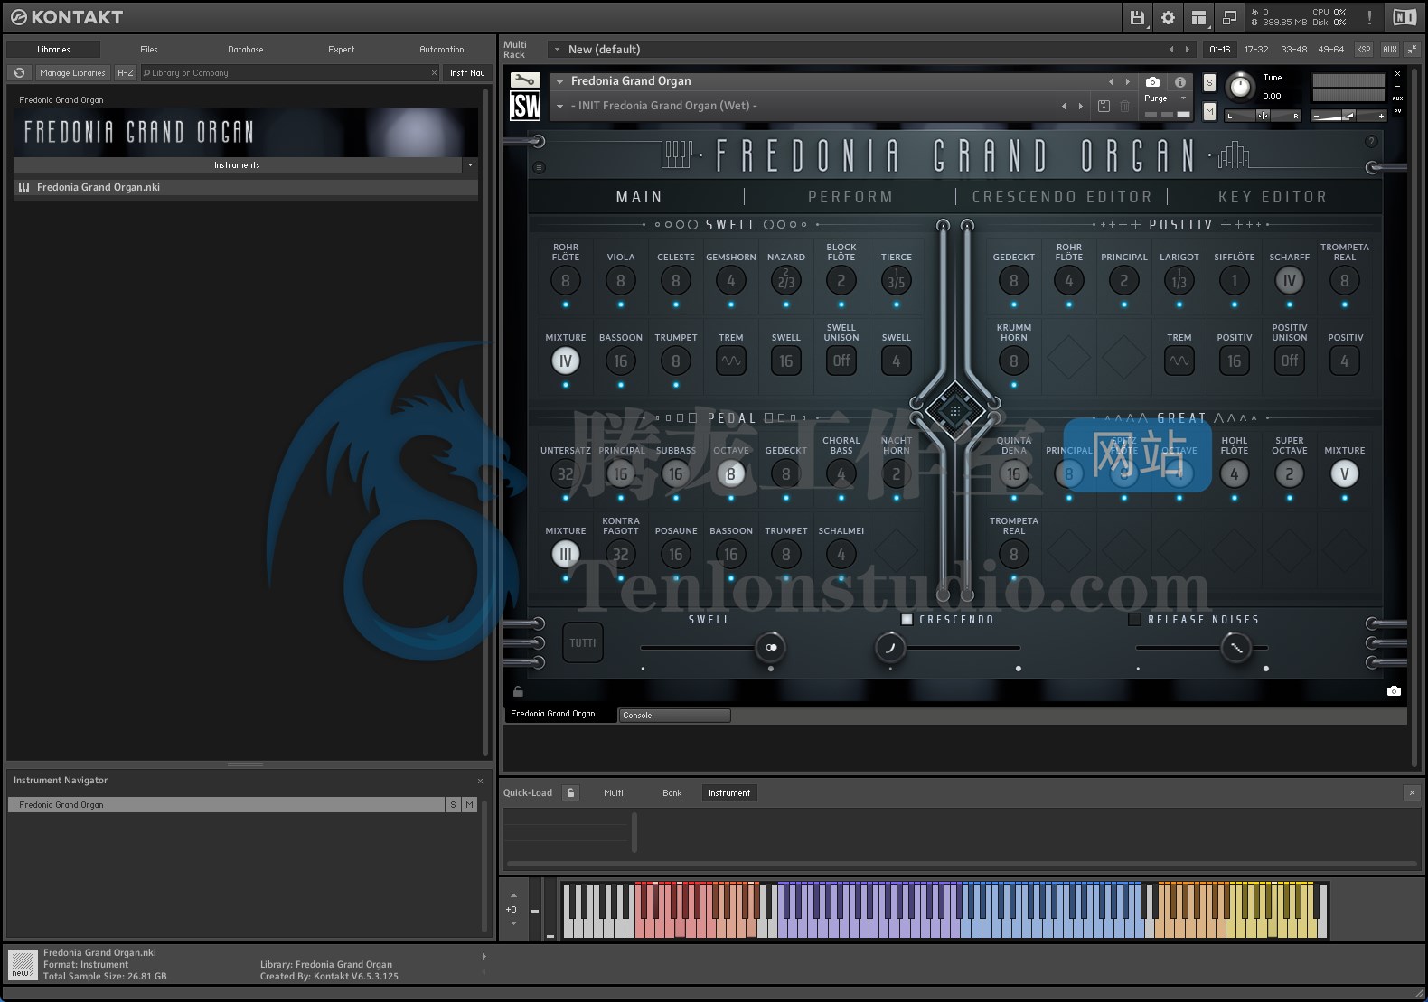
Task: Click the camera icon at organ panel corner
Action: coord(1394,691)
